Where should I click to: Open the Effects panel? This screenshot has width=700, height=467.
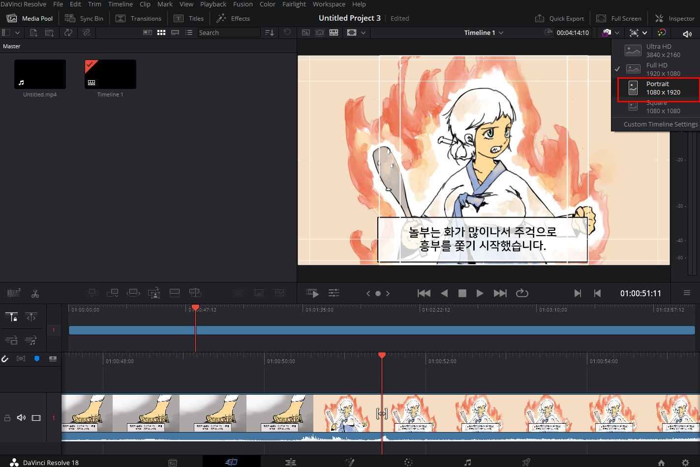pyautogui.click(x=233, y=18)
